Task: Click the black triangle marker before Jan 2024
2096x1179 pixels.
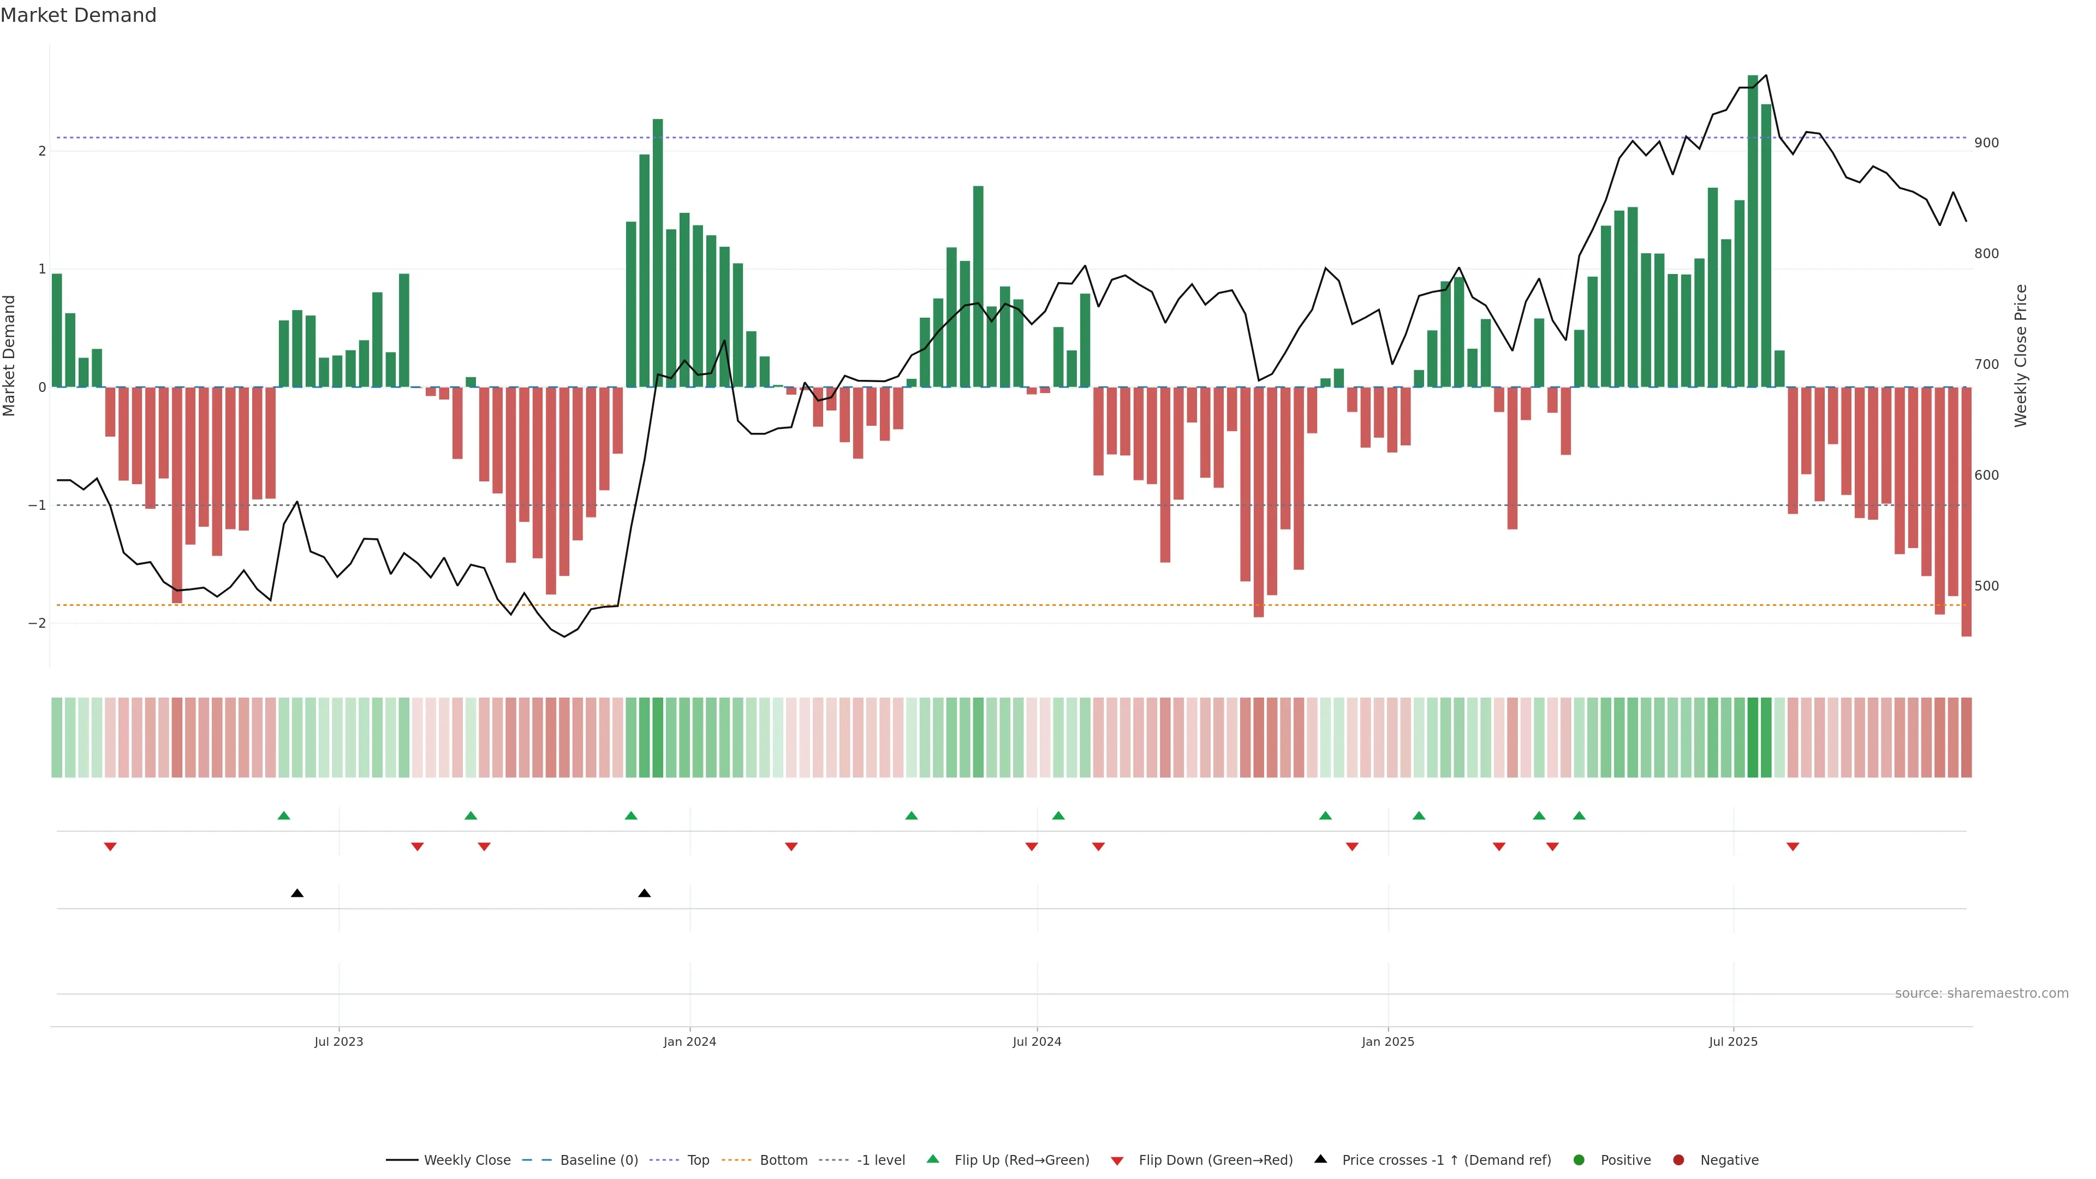Action: tap(645, 894)
